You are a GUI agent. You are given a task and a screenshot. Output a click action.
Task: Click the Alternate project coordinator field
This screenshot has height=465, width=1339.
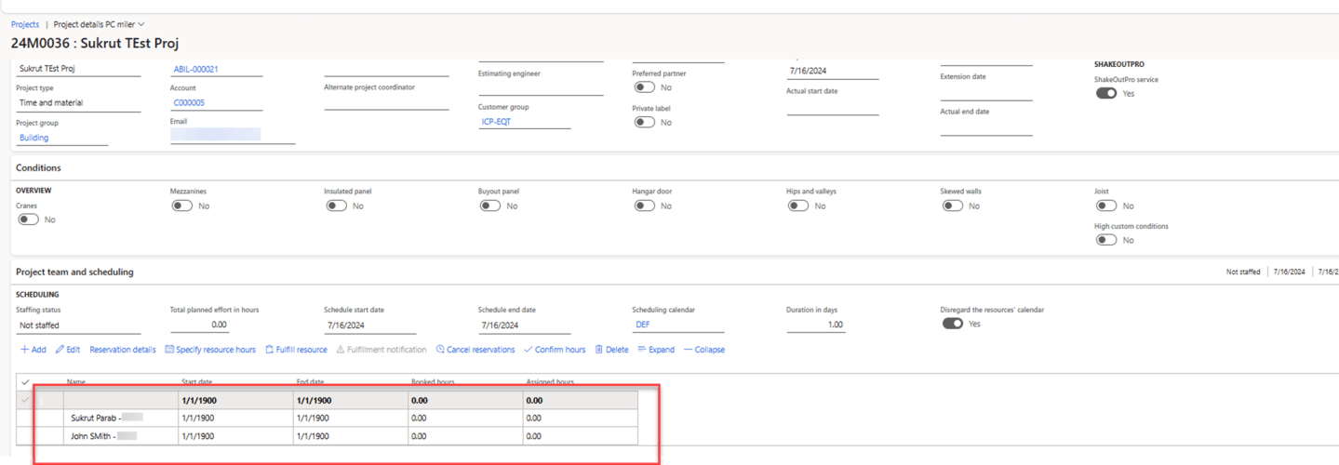[x=386, y=102]
